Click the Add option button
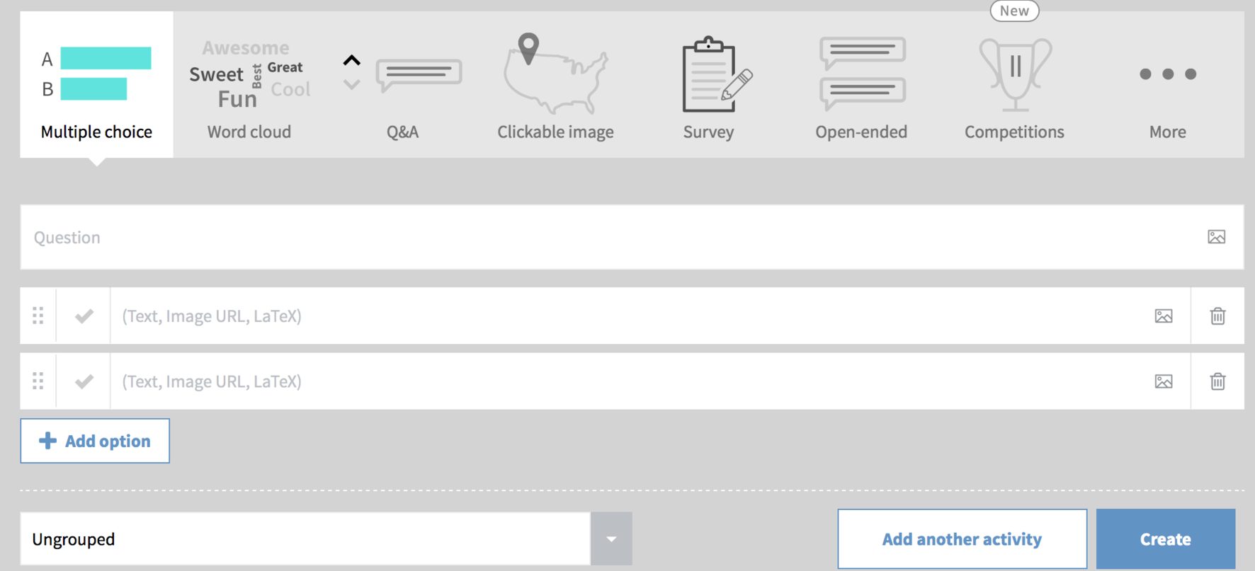Image resolution: width=1255 pixels, height=571 pixels. [95, 441]
